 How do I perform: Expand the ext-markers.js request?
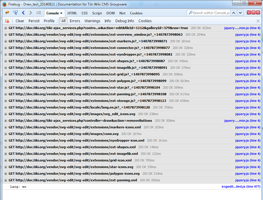click(5, 41)
